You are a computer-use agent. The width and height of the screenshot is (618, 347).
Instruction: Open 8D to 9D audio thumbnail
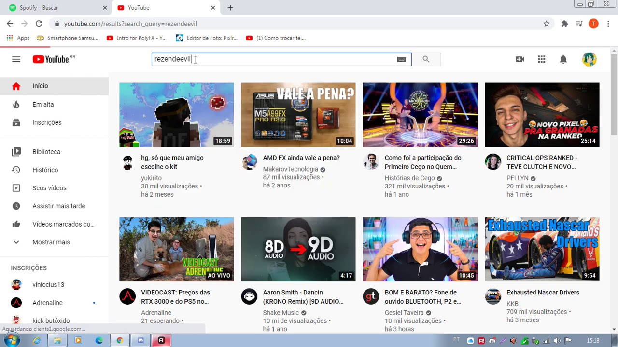pos(298,249)
